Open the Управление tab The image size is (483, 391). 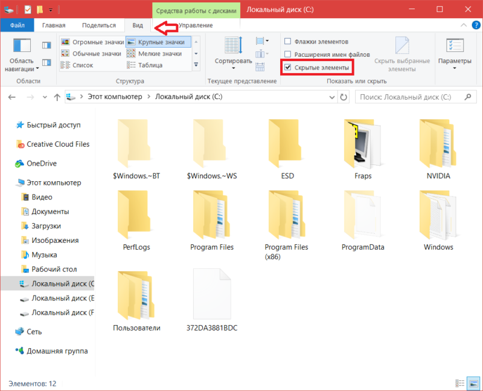tap(196, 25)
